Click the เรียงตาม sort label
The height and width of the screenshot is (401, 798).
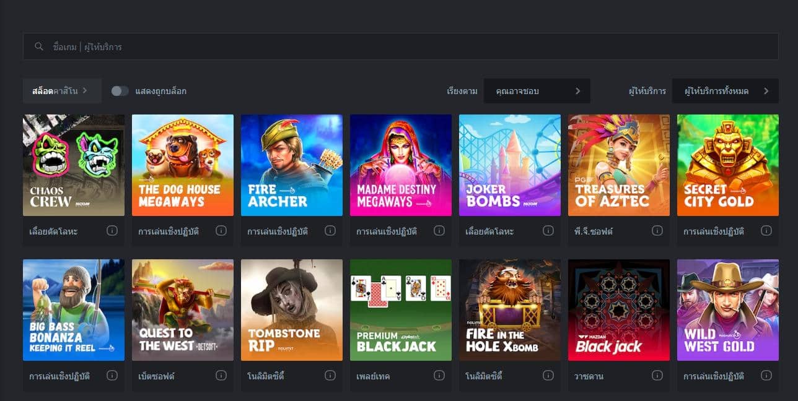(x=462, y=91)
